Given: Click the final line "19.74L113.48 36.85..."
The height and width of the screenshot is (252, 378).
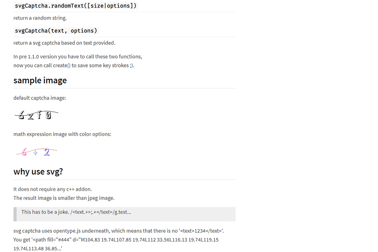Looking at the screenshot, I should 37,248.
